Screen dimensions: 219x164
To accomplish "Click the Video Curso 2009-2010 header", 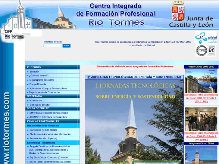I will pyautogui.click(x=201, y=67).
